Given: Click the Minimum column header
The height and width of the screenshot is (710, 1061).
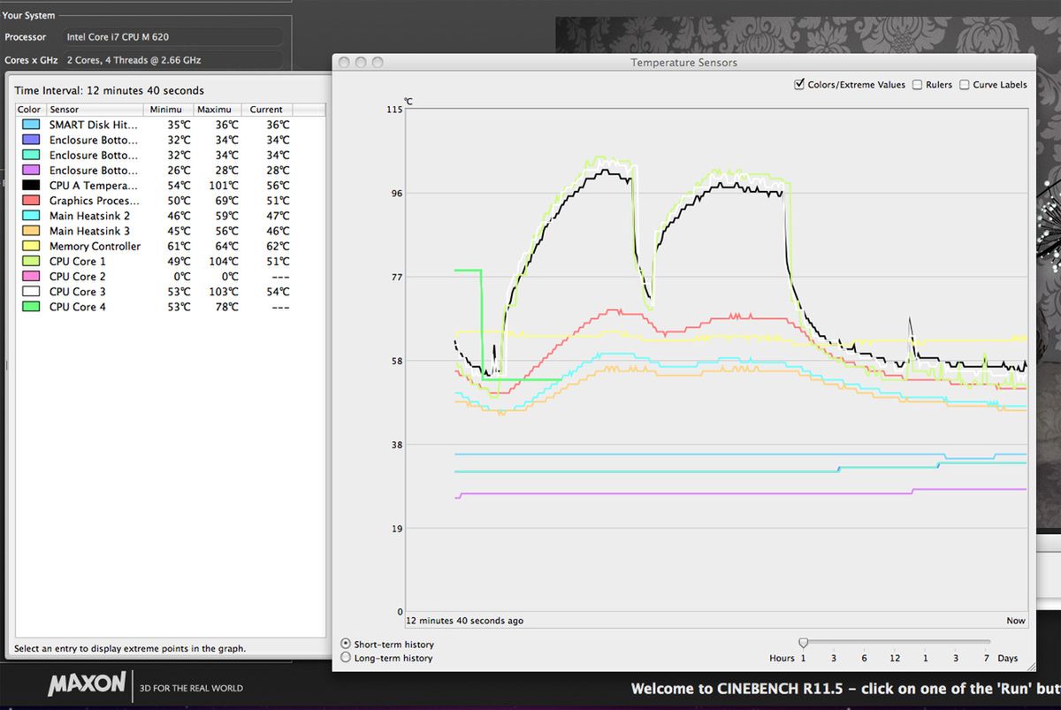Looking at the screenshot, I should tap(167, 110).
